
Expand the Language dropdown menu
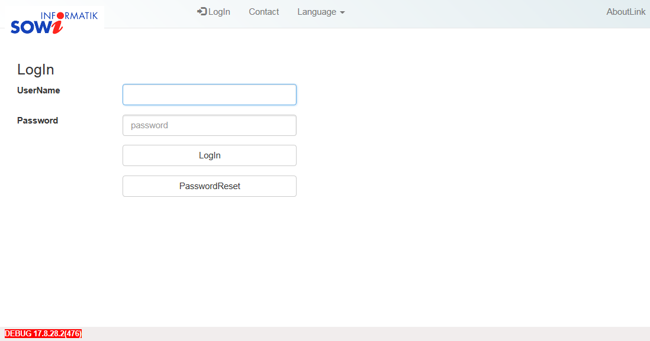click(x=321, y=12)
